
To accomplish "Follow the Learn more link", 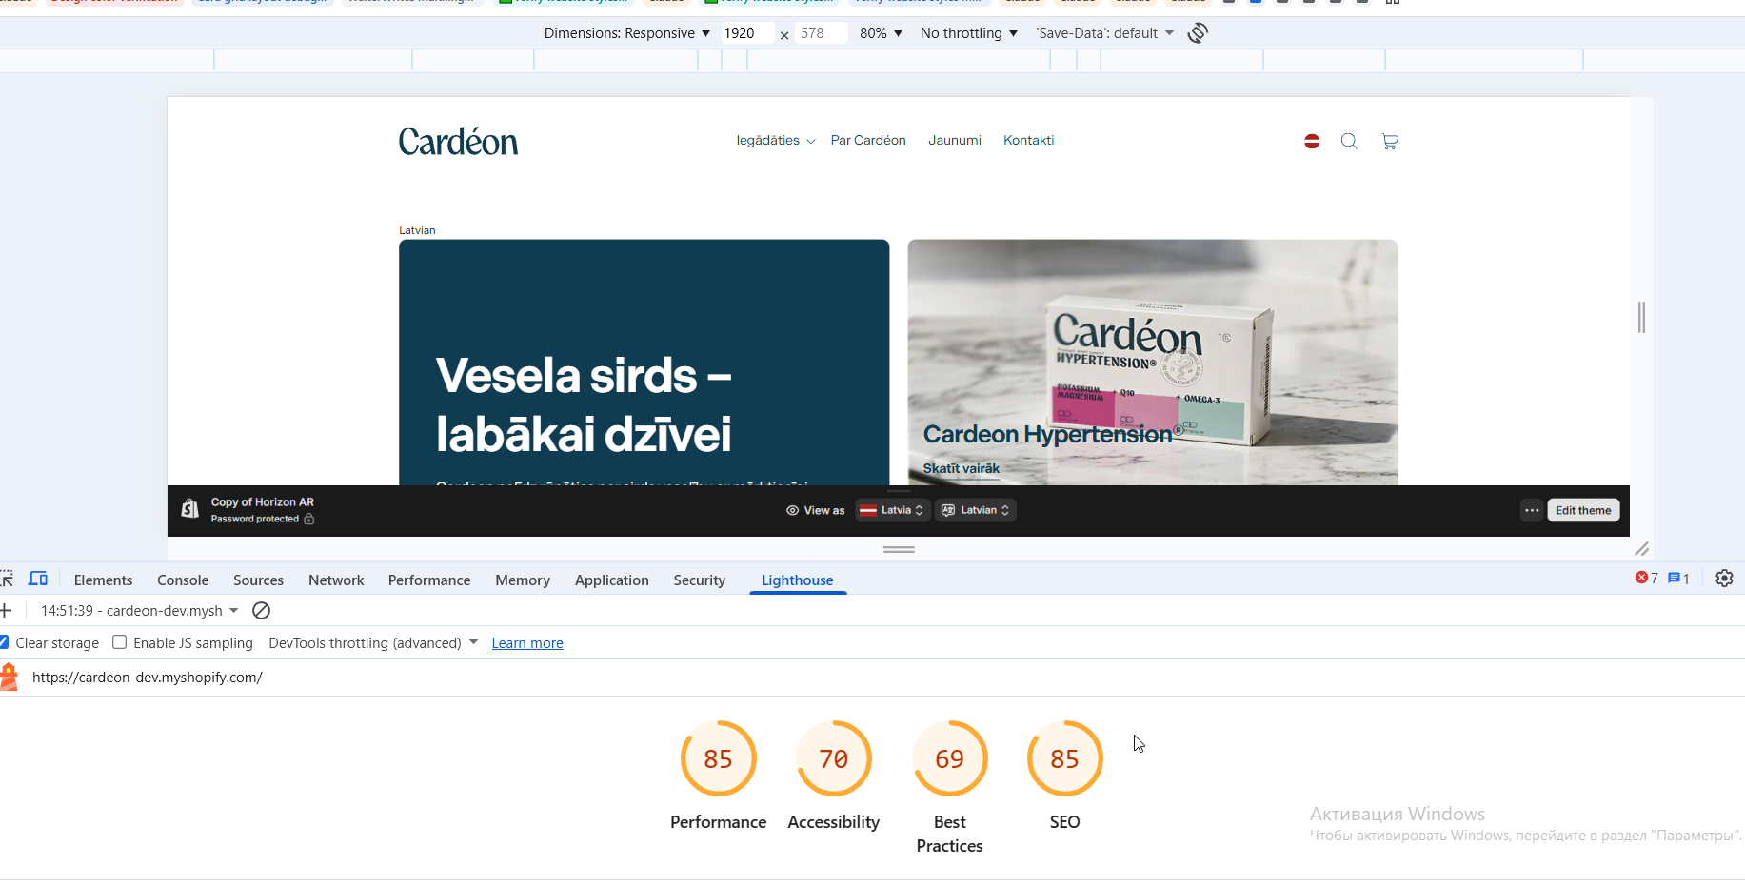I will click(527, 643).
